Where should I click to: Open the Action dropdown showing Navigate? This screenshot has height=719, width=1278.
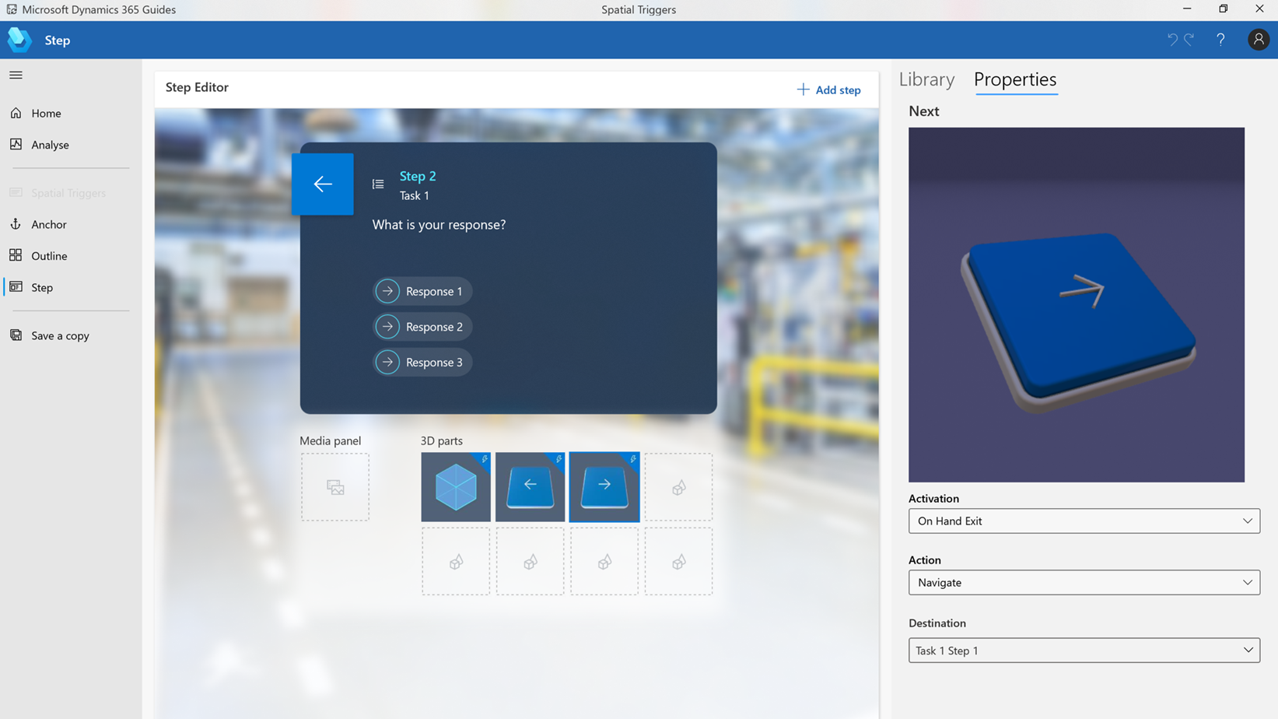[1084, 582]
